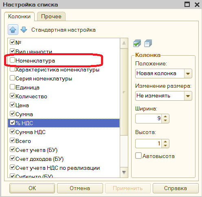This screenshot has width=202, height=197.
Task: Open the Положение dropdown
Action: (188, 74)
